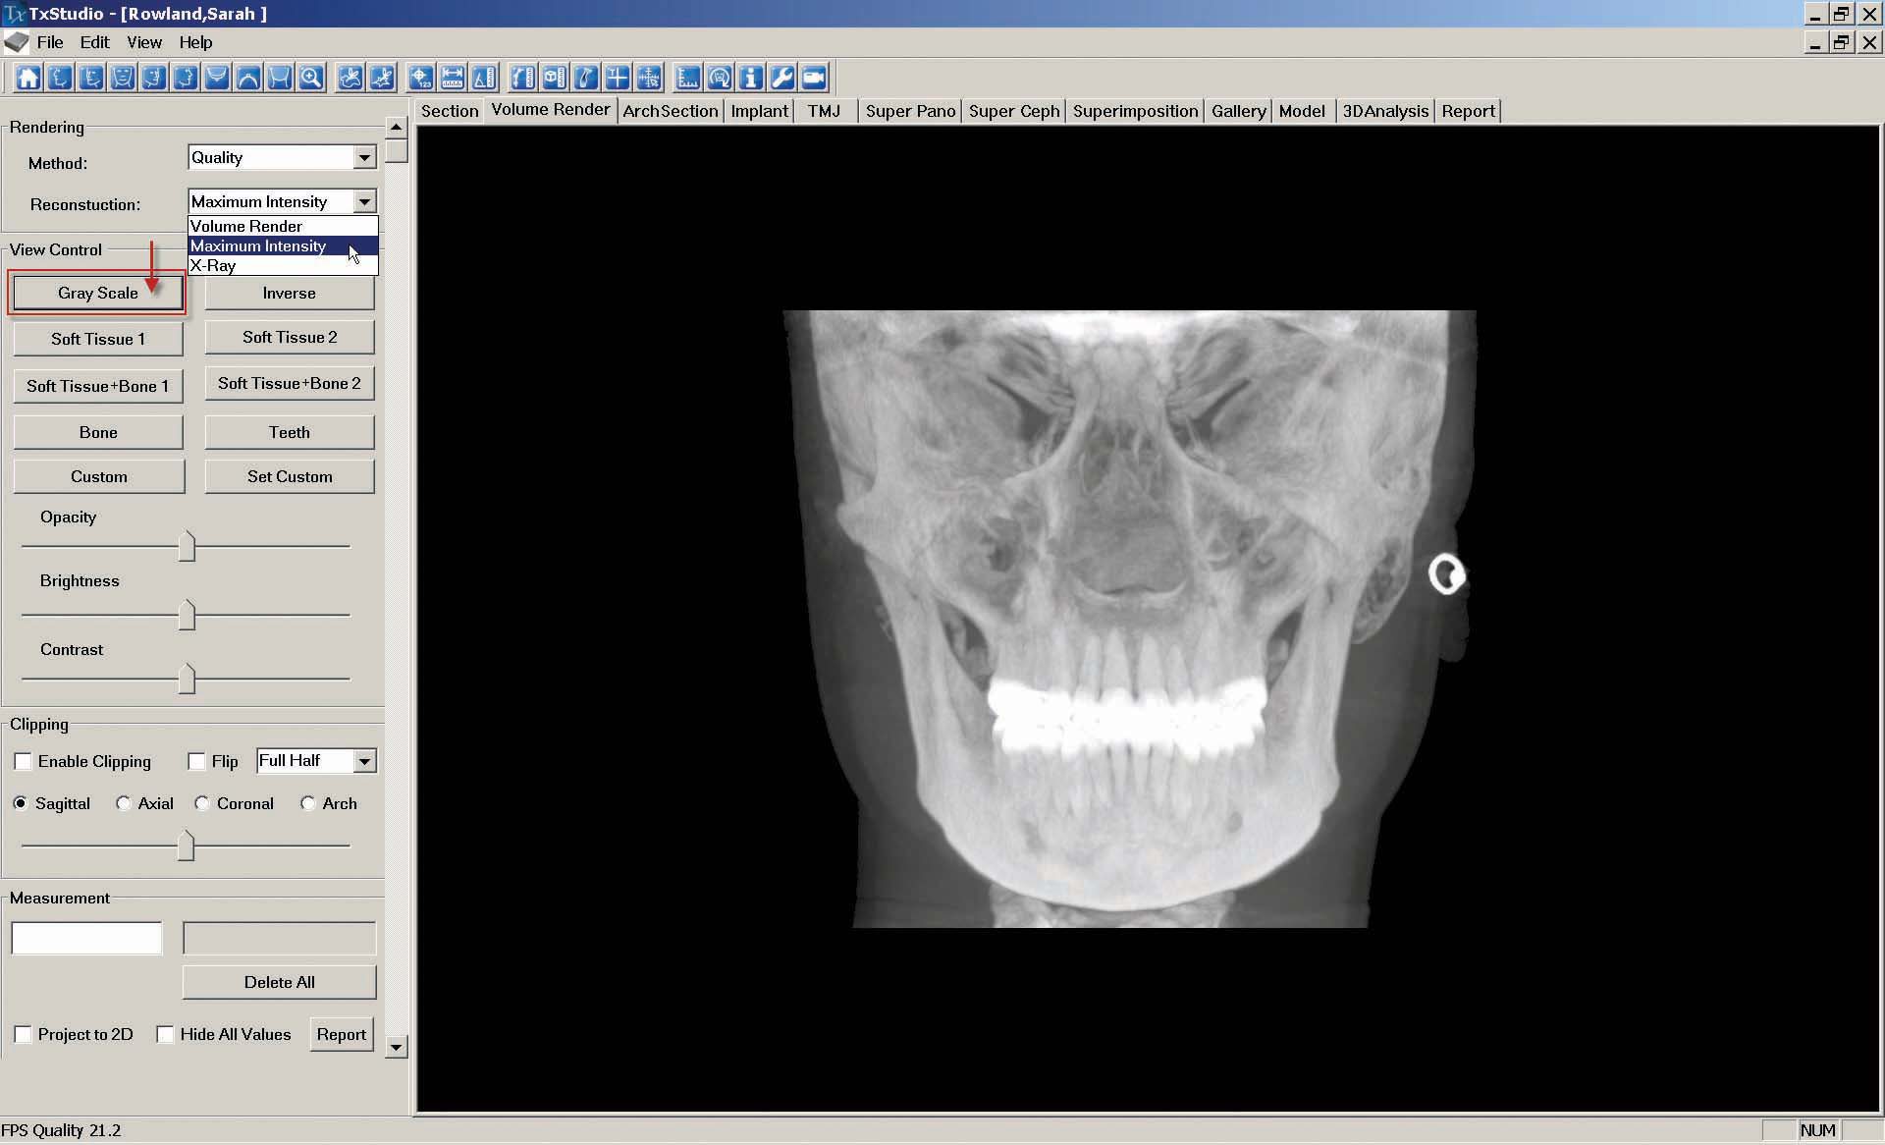1885x1145 pixels.
Task: Click the first Measurement input field
Action: (x=86, y=939)
